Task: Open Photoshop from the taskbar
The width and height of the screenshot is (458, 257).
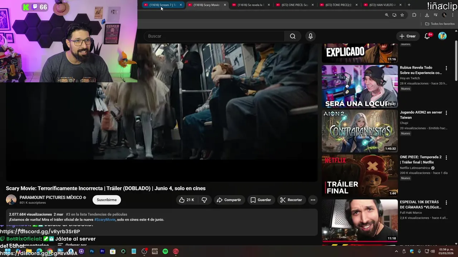Action: tap(92, 251)
